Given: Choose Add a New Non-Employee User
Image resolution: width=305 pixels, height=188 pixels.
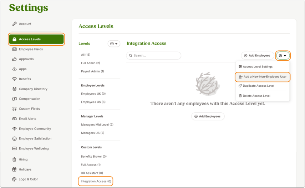Looking at the screenshot, I should tap(263, 77).
